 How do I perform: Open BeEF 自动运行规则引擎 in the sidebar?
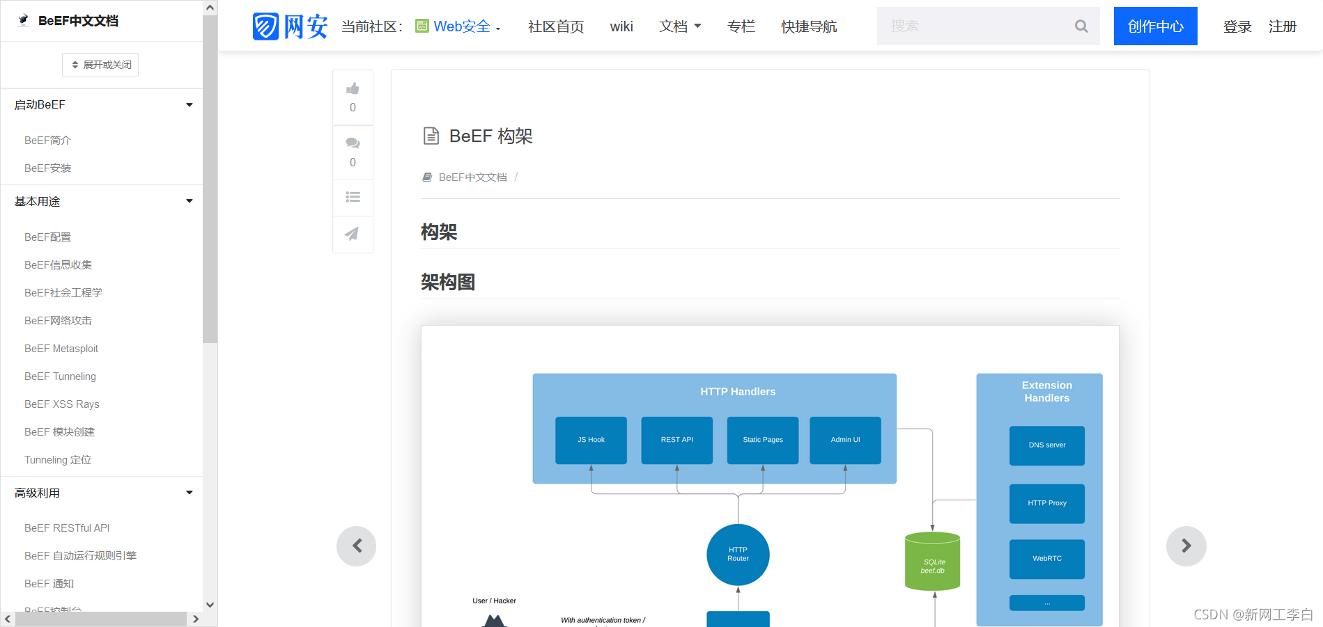(x=80, y=555)
